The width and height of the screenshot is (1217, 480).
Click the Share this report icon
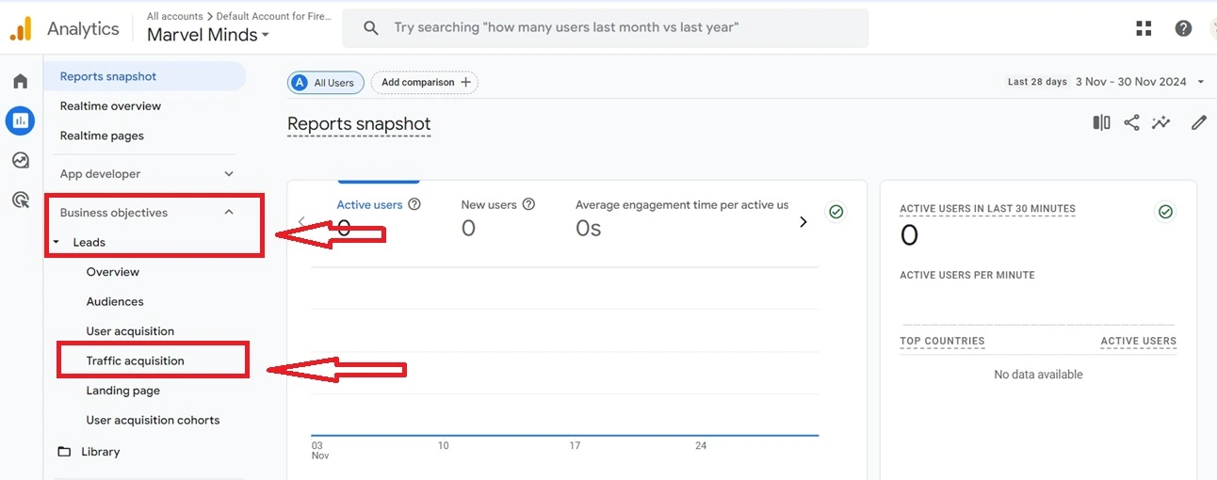pos(1131,122)
